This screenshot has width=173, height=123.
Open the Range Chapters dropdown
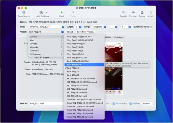pos(99,27)
